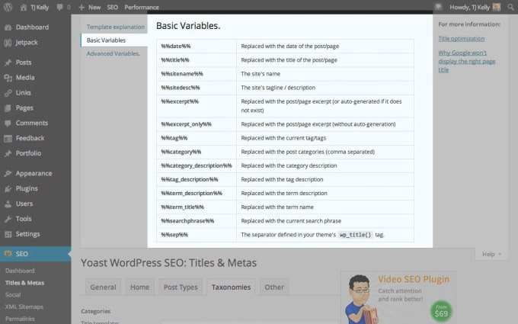Click the plus icon next to New
The height and width of the screenshot is (324, 518).
(x=82, y=8)
